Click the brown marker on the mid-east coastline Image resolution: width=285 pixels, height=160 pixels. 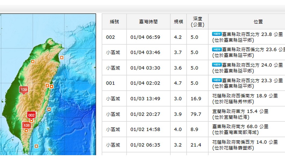[x=49, y=109]
